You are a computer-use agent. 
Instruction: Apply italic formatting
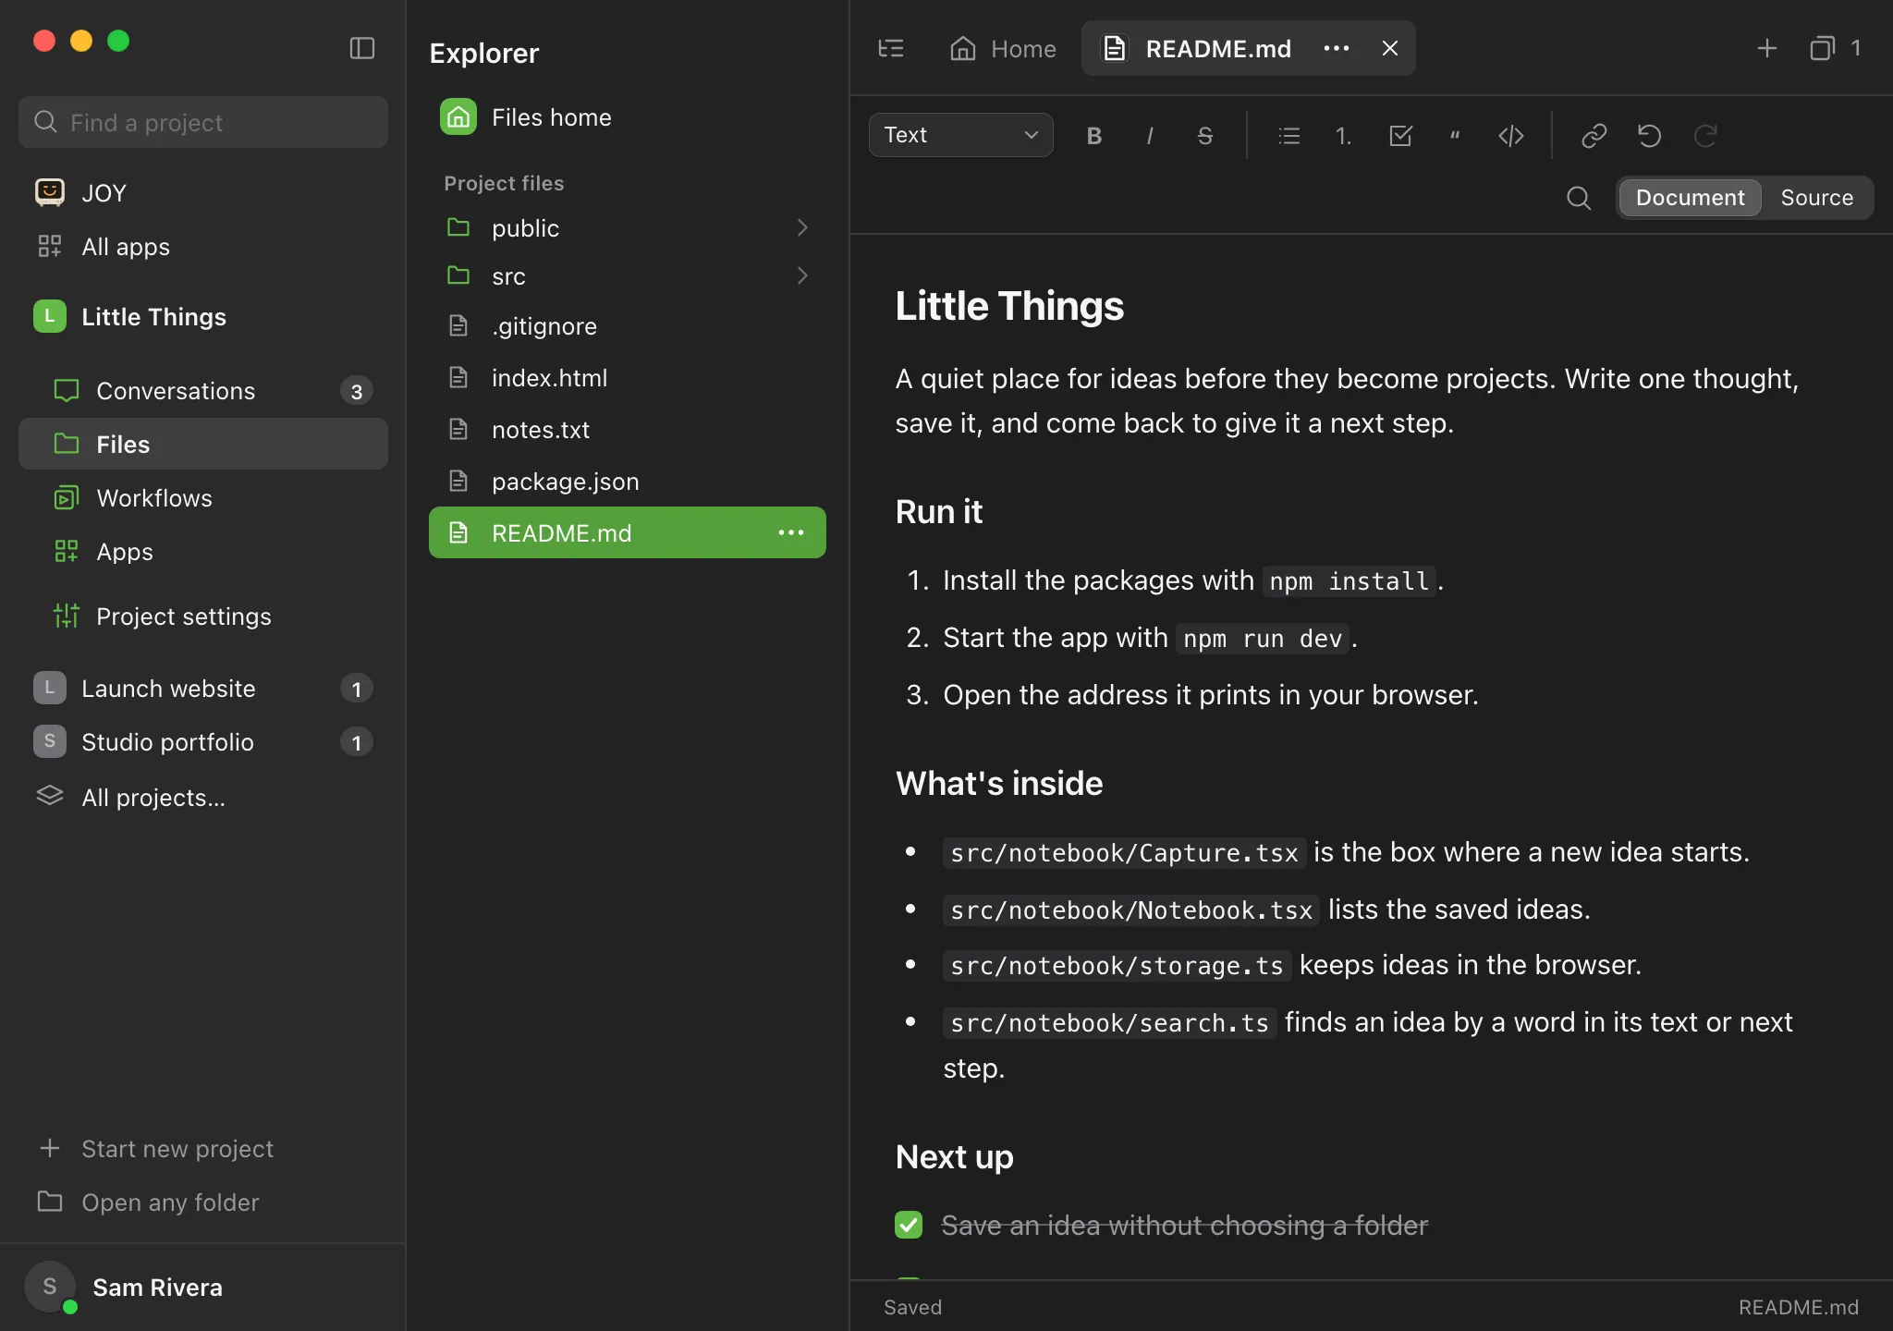click(1150, 136)
